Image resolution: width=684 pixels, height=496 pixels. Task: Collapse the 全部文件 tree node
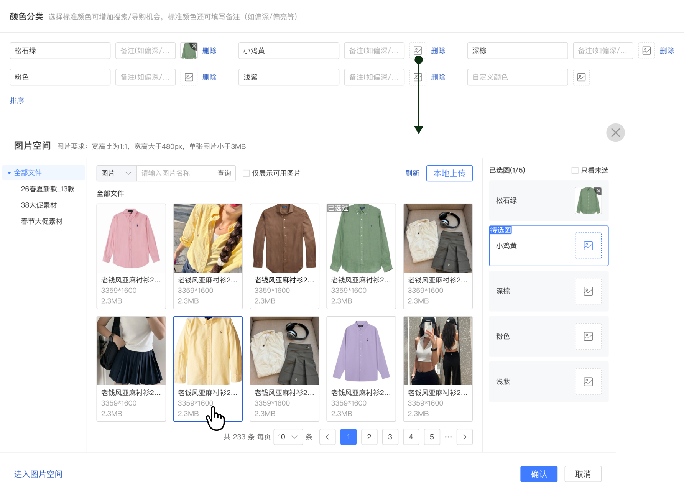point(9,173)
